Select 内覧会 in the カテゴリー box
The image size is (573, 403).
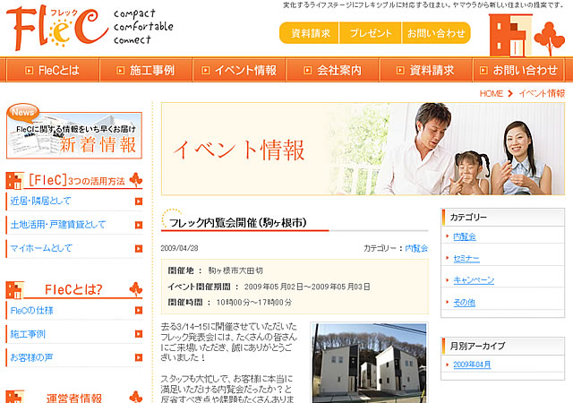(465, 236)
